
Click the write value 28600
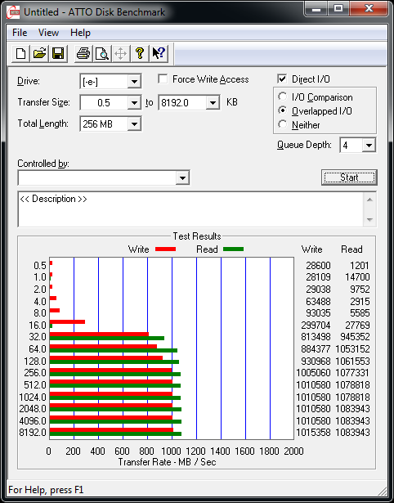point(318,266)
